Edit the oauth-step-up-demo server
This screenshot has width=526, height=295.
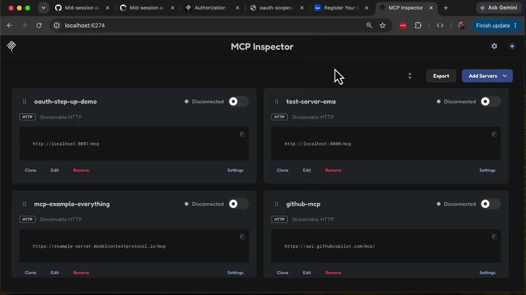click(x=55, y=170)
